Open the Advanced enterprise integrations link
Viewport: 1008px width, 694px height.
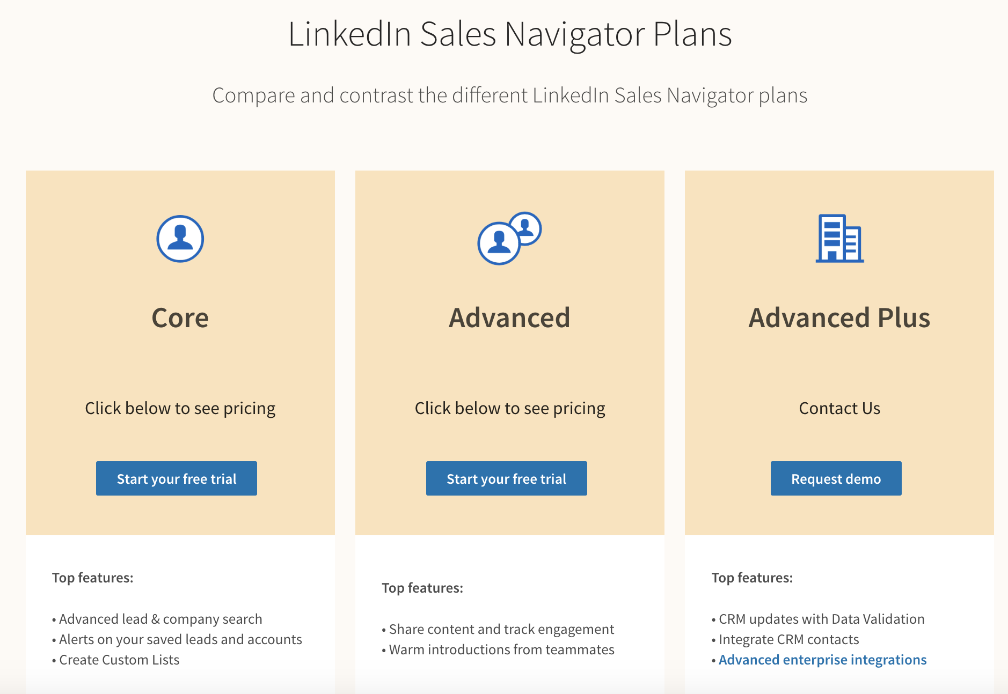click(x=822, y=660)
